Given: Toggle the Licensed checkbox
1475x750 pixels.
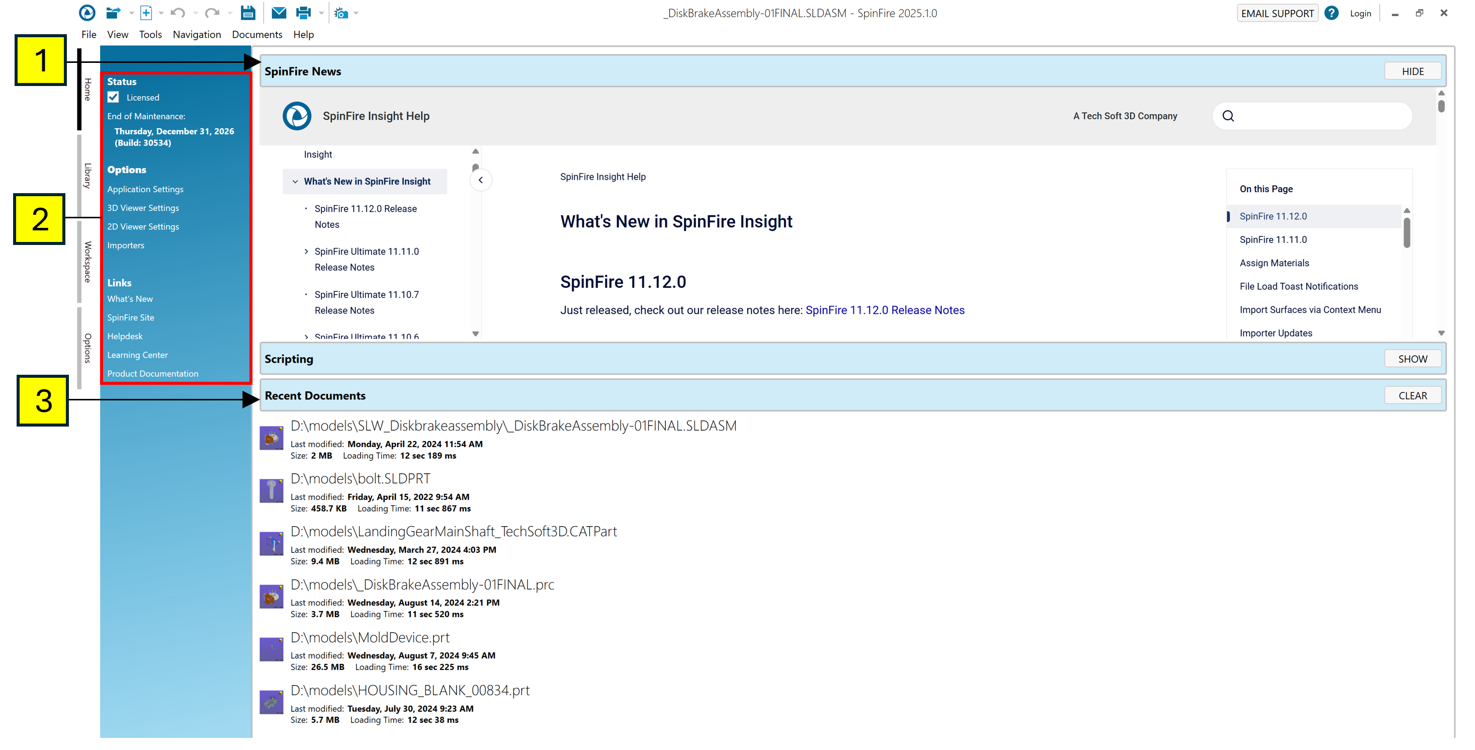Looking at the screenshot, I should pyautogui.click(x=113, y=97).
